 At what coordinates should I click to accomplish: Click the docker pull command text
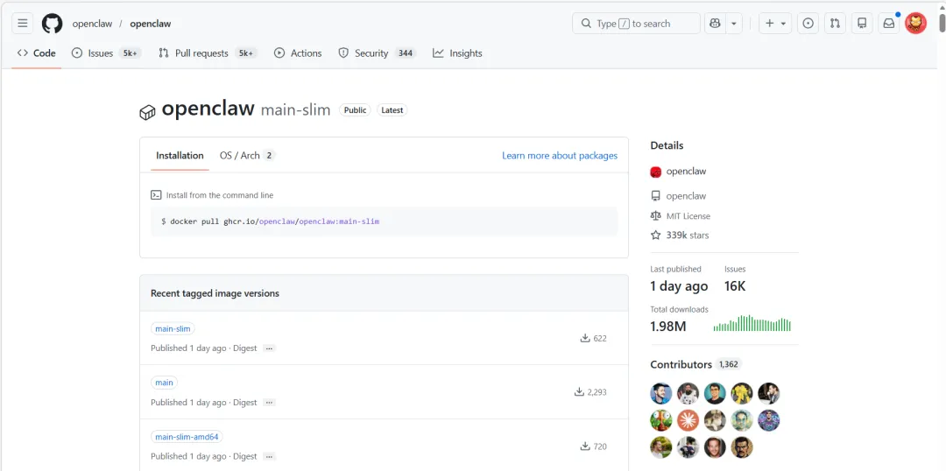coord(271,221)
